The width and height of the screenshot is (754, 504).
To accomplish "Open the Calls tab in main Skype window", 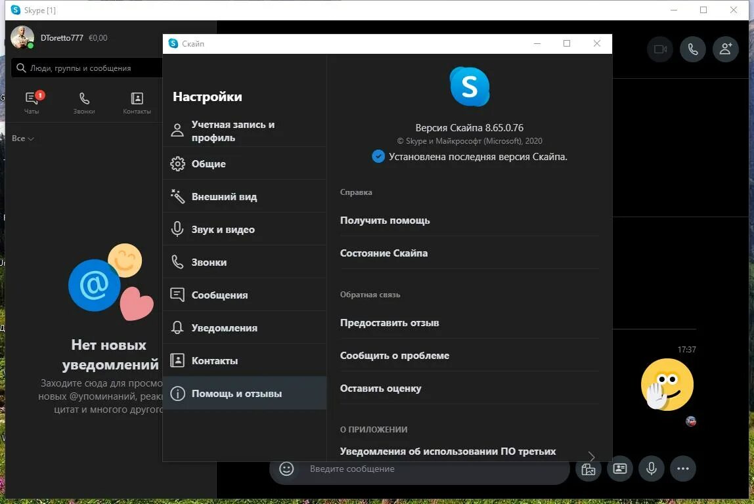I will coord(84,103).
